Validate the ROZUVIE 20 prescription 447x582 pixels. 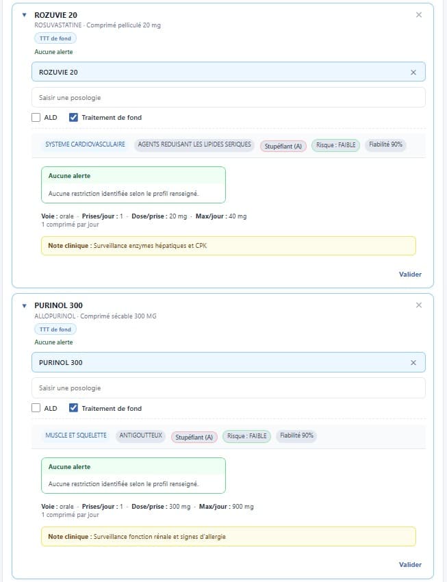pos(410,275)
